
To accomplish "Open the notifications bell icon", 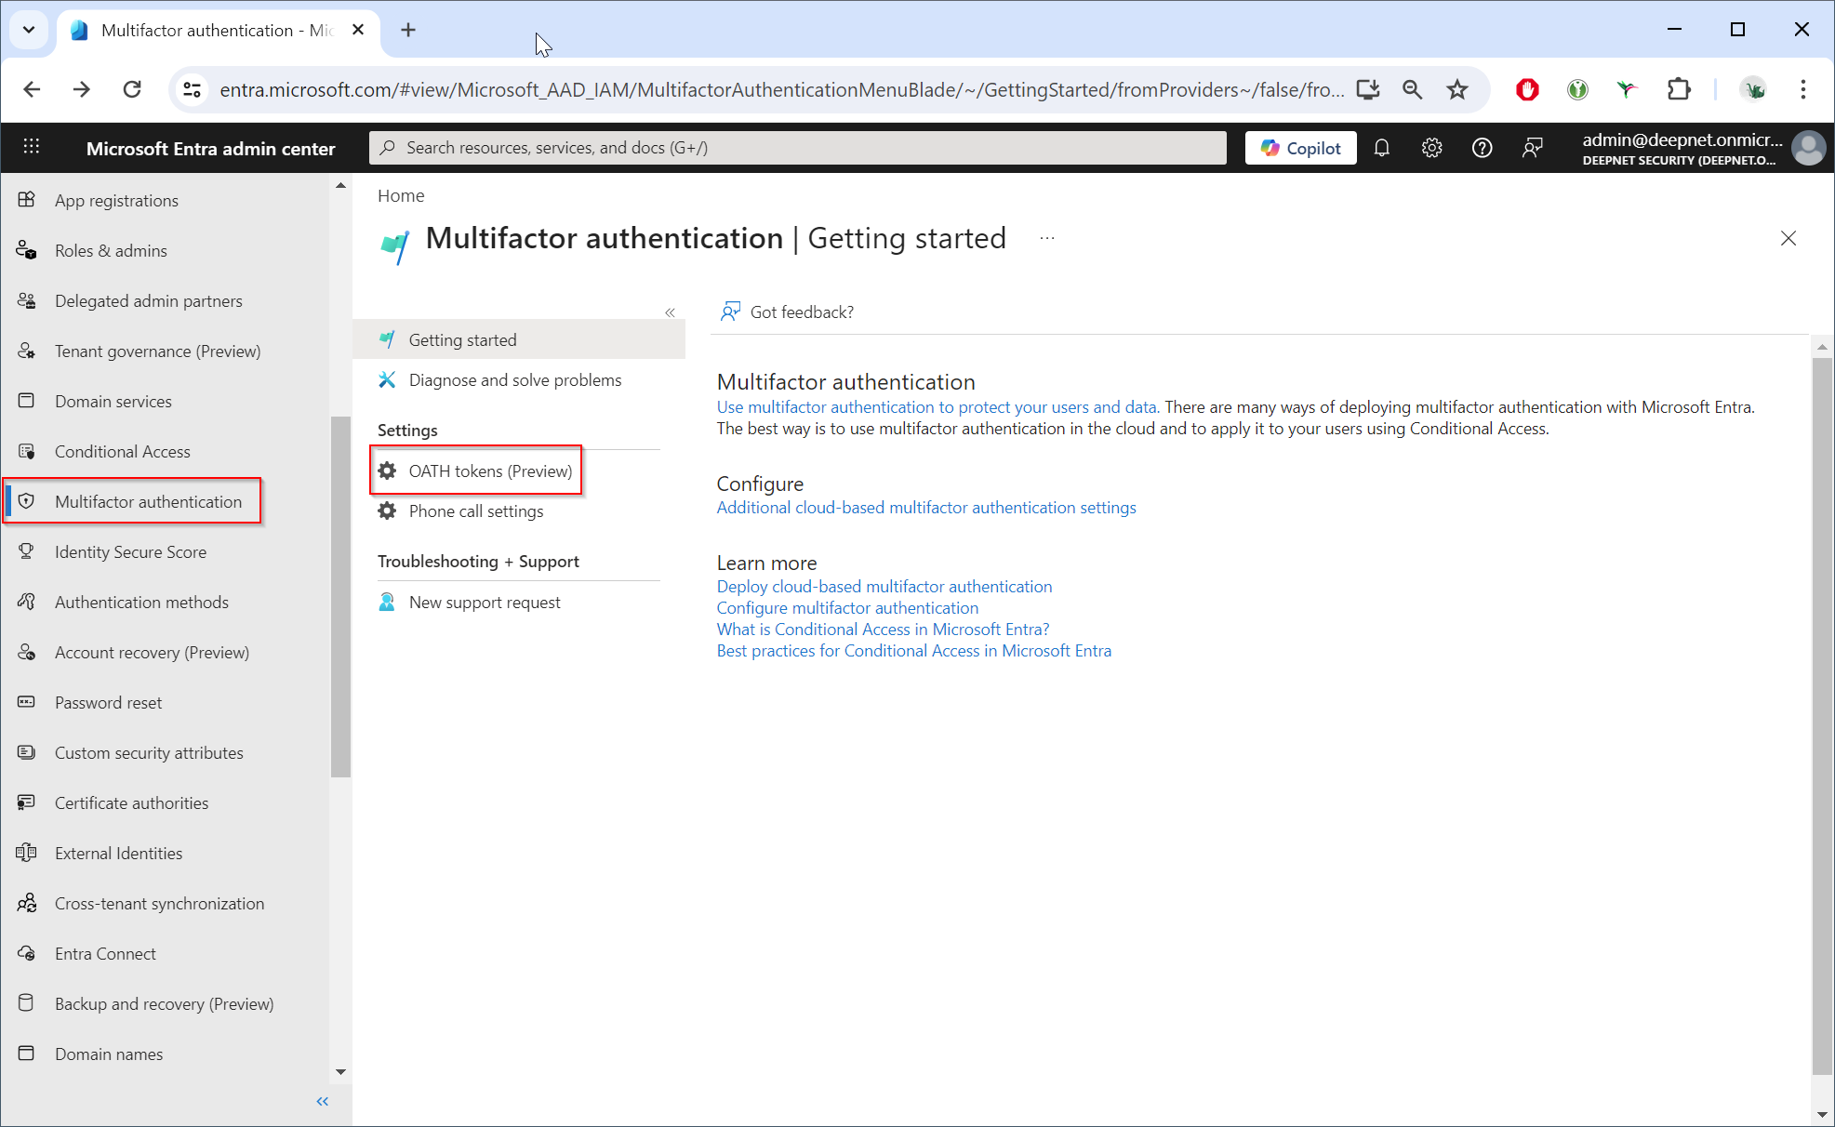I will coord(1381,148).
